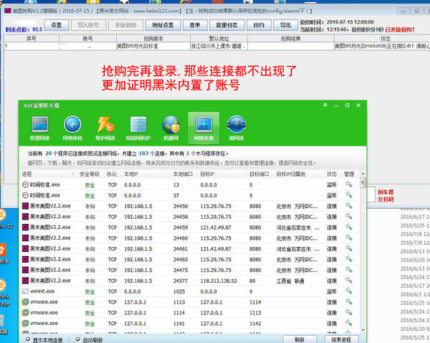The image size is (430, 343).
Task: Sort connections by the 本地端口 column header
Action: coord(183,174)
